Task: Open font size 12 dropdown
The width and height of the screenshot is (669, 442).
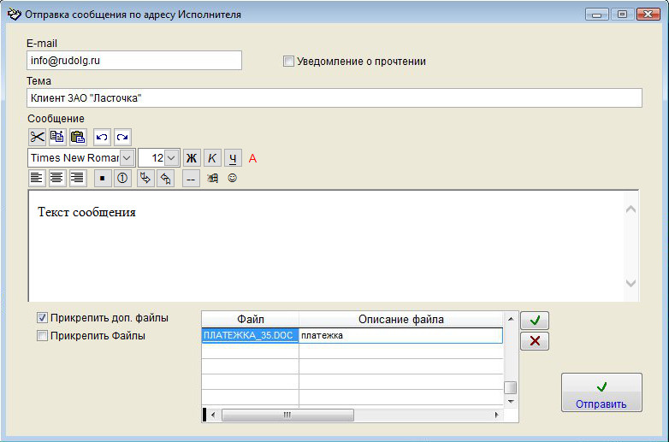Action: coord(171,158)
